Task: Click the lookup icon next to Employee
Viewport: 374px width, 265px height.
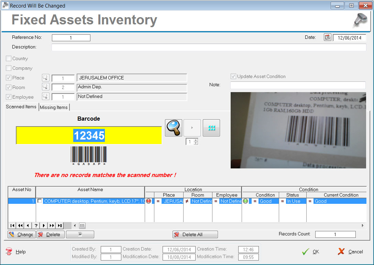Action: pyautogui.click(x=46, y=97)
